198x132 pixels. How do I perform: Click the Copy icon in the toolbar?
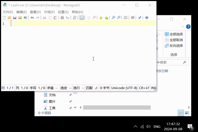tap(50, 18)
